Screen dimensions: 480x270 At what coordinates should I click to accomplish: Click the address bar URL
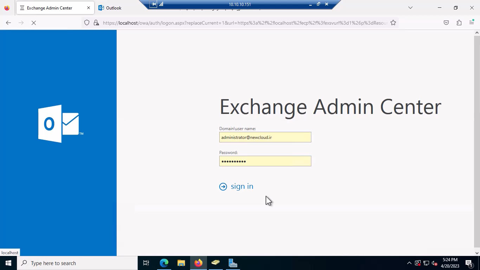(x=245, y=23)
